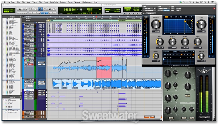Image resolution: width=219 pixels, height=125 pixels.
Task: Click the Threshold value field -20.0 dB
Action: (156, 32)
